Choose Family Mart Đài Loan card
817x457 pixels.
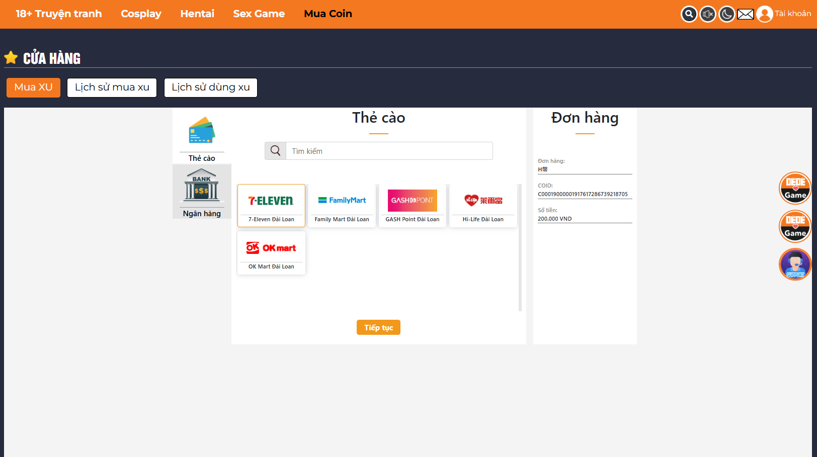pyautogui.click(x=342, y=206)
